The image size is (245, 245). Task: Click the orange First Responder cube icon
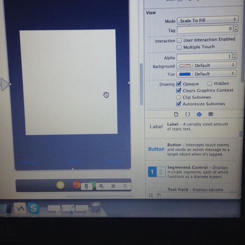tap(76, 185)
